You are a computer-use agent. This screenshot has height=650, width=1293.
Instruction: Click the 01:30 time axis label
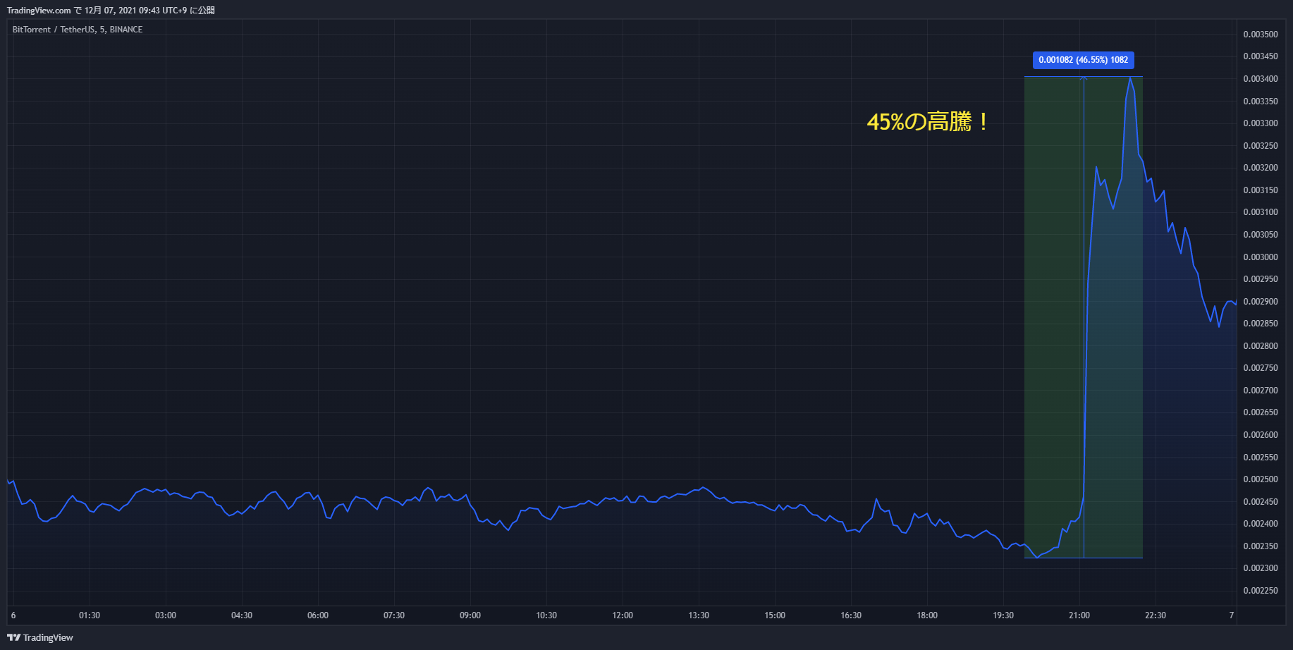pos(90,615)
